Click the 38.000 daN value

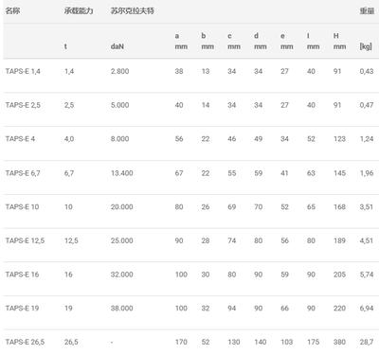[122, 309]
